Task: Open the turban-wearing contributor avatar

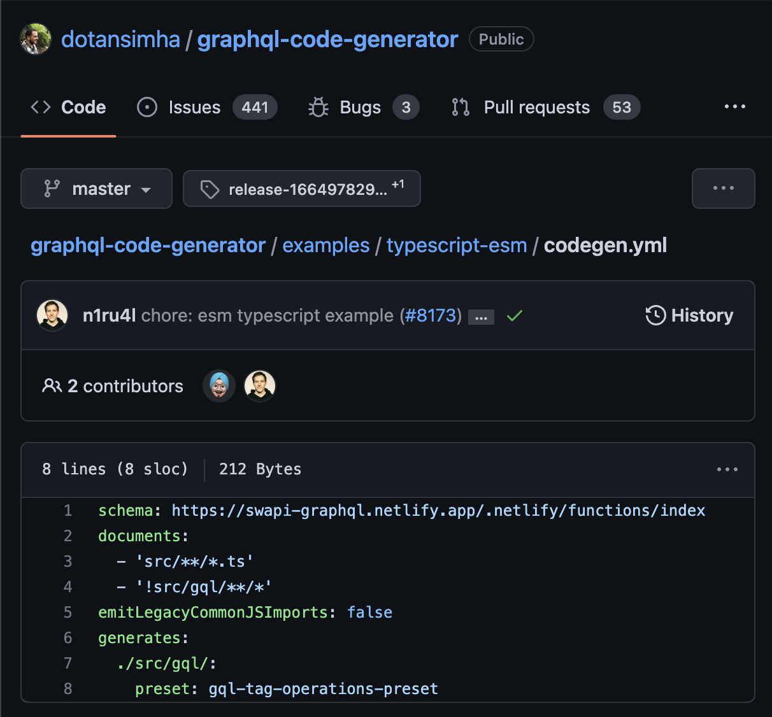Action: point(219,386)
